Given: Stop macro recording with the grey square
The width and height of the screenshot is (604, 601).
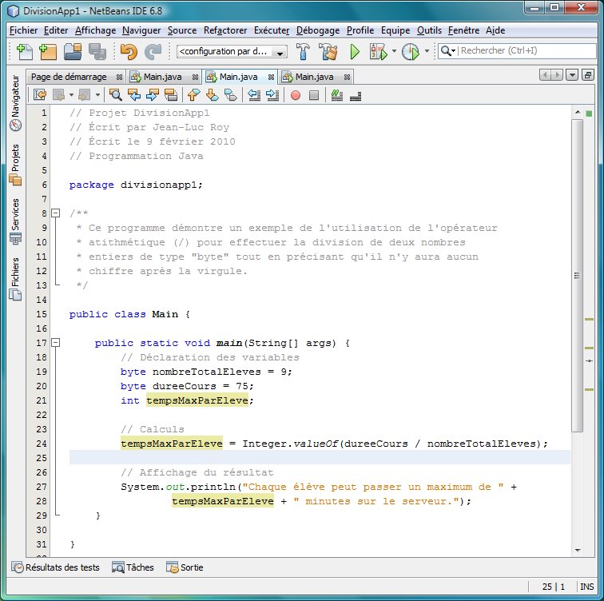Looking at the screenshot, I should tap(314, 95).
